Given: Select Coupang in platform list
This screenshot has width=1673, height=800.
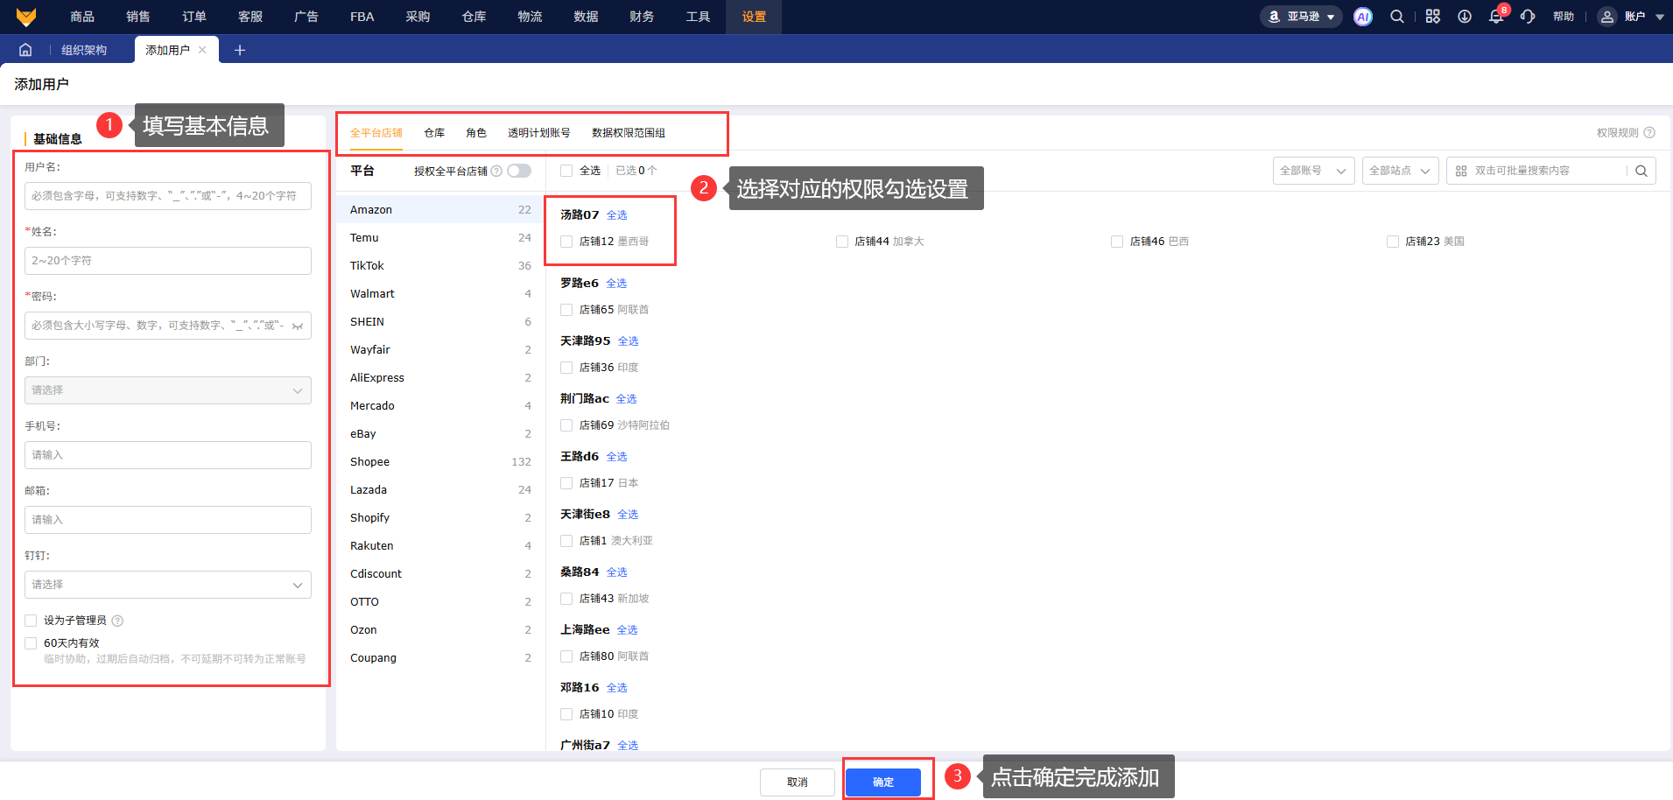Looking at the screenshot, I should (440, 658).
